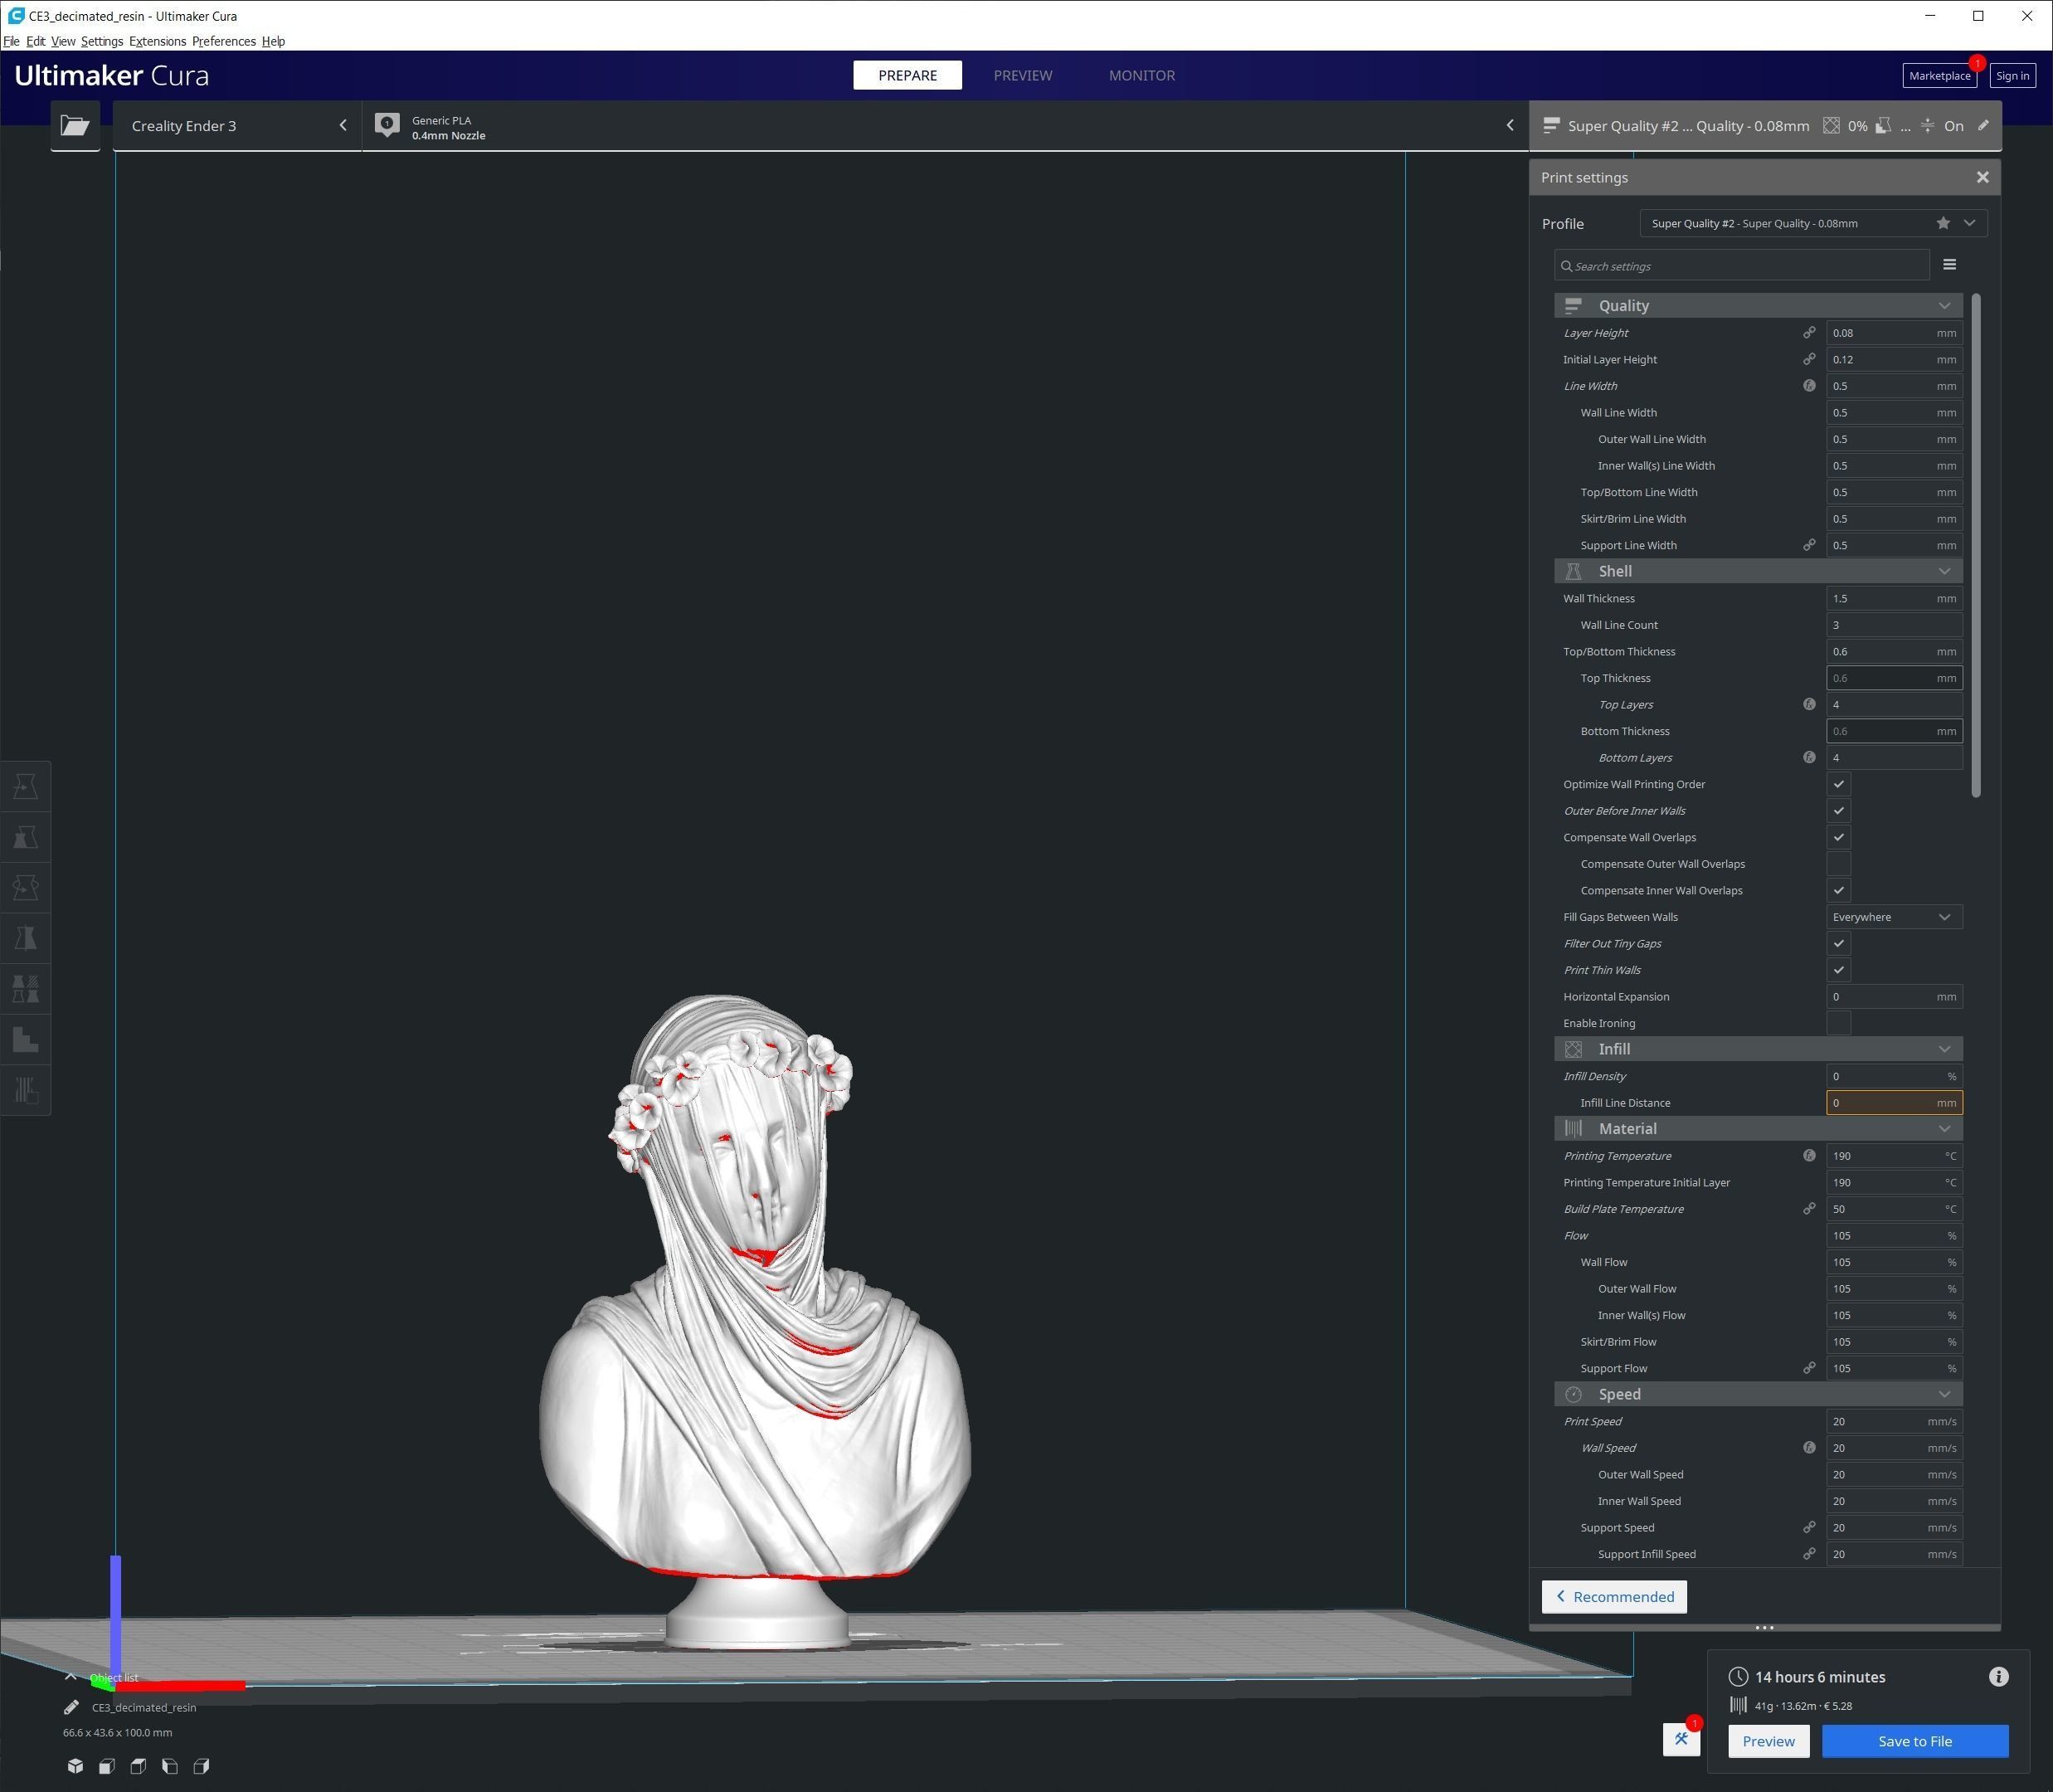
Task: Toggle Outer Before Inner Walls checkbox
Action: [x=1838, y=811]
